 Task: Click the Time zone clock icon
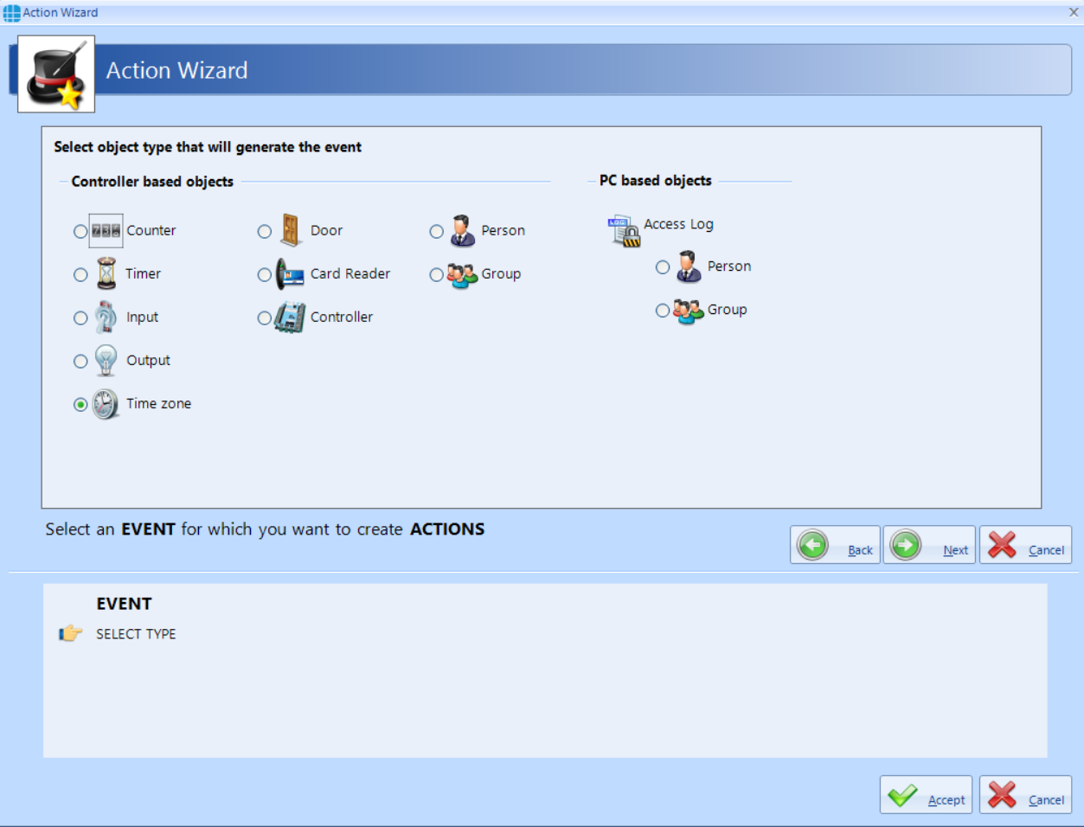[x=106, y=404]
